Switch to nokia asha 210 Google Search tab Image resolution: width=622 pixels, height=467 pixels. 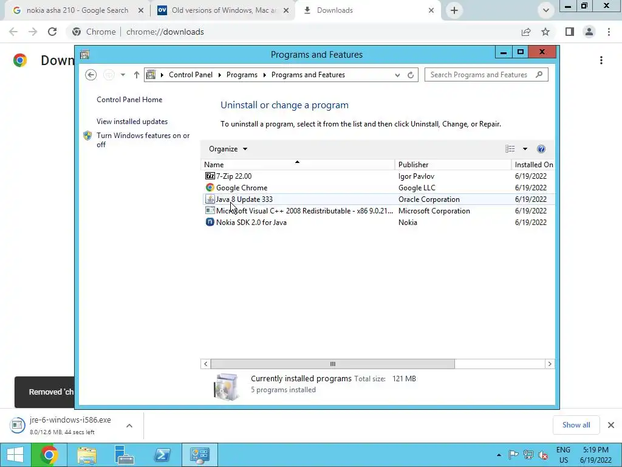coord(78,10)
